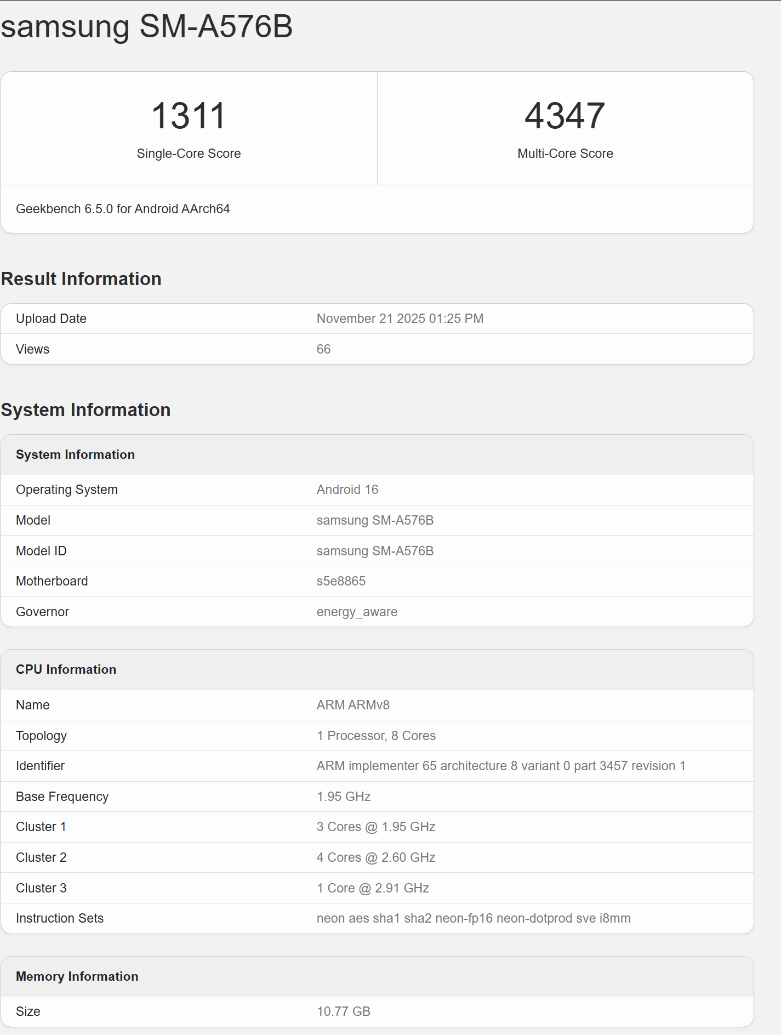This screenshot has width=781, height=1035.
Task: Click the Base Frequency label
Action: tap(62, 797)
